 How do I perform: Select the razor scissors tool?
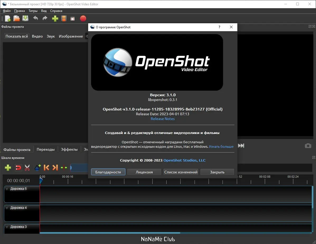[x=27, y=168]
